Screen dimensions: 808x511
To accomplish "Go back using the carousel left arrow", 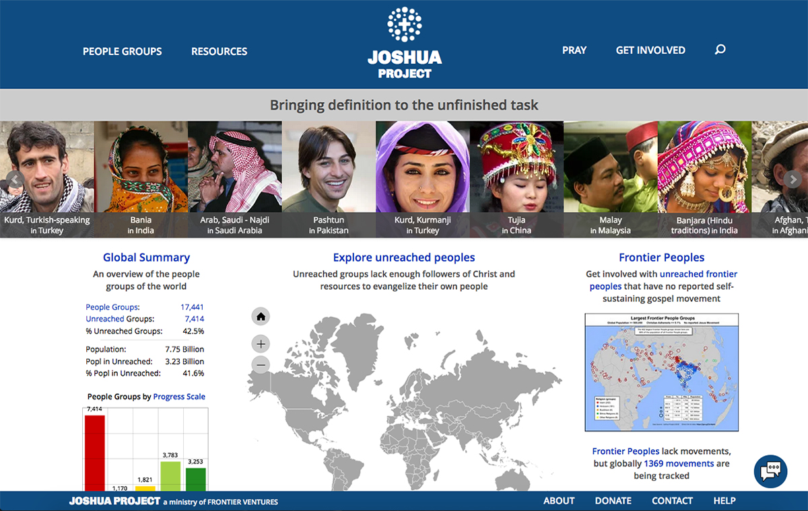I will (14, 180).
